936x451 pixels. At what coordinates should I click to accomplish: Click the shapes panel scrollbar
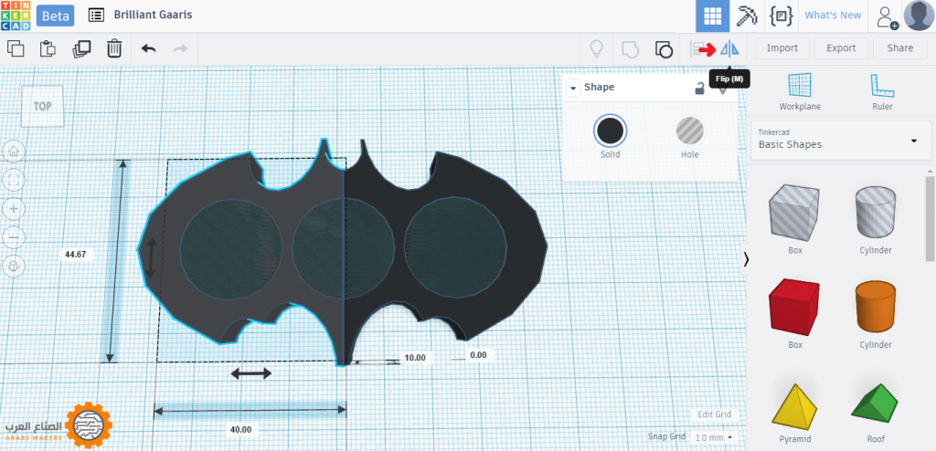click(931, 218)
